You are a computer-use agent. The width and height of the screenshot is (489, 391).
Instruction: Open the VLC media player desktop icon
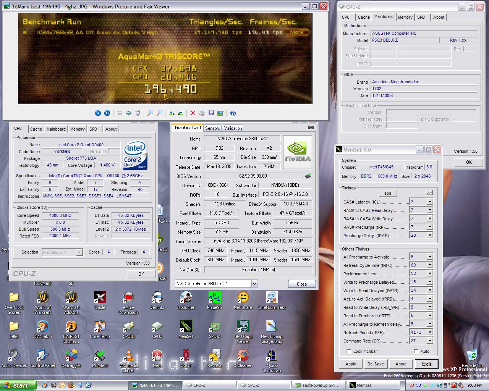tap(128, 361)
